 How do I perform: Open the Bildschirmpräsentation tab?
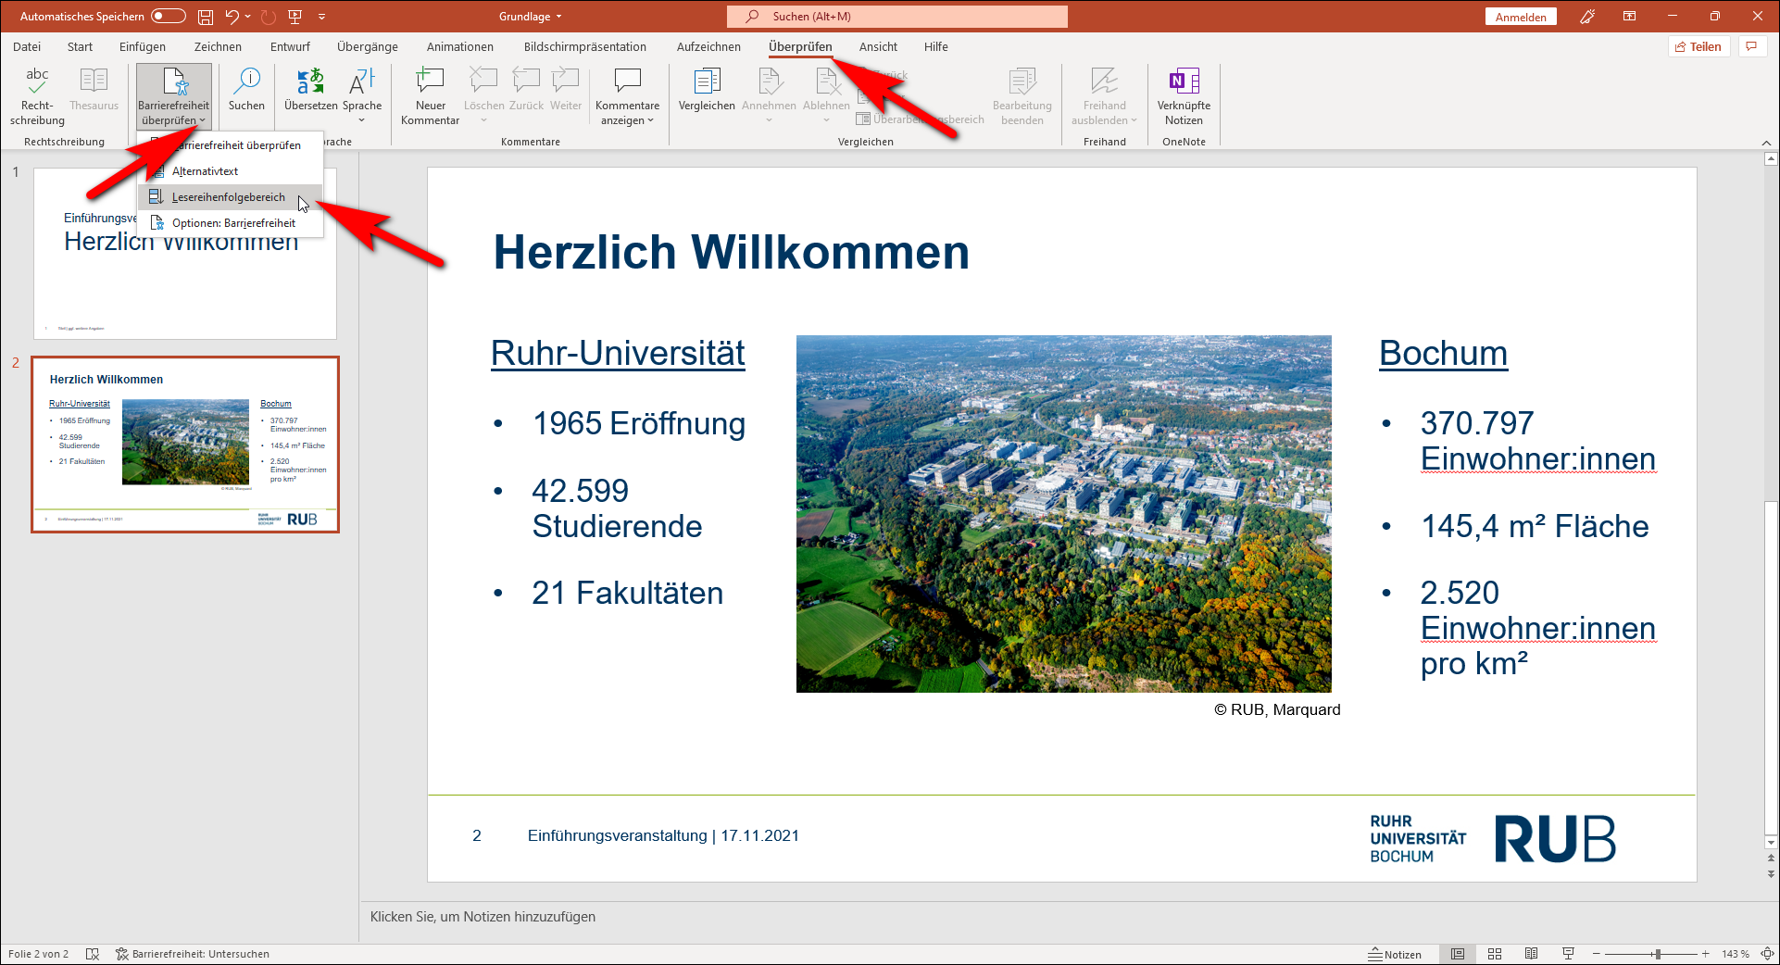pyautogui.click(x=585, y=46)
